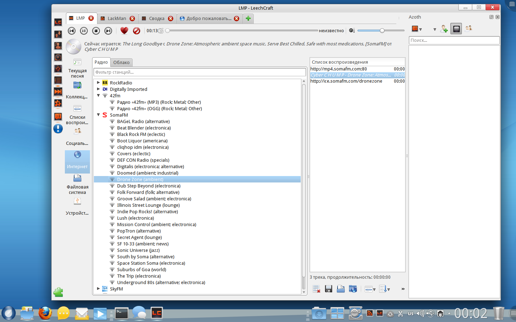
Task: Add a contact in Azoth
Action: pos(444,29)
